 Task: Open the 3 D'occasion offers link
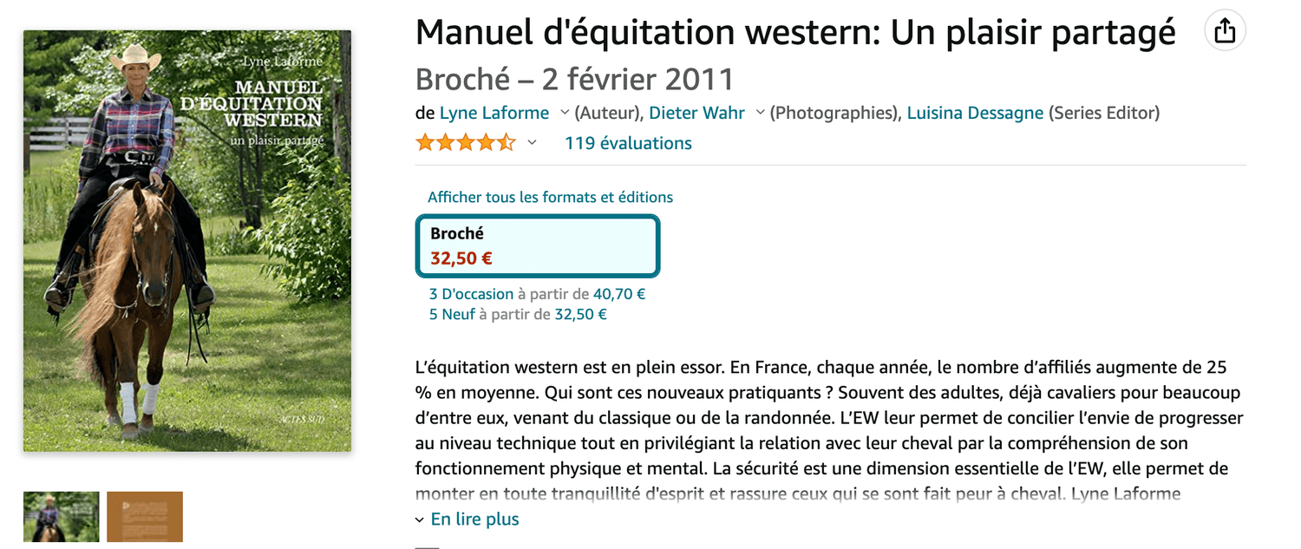[471, 294]
